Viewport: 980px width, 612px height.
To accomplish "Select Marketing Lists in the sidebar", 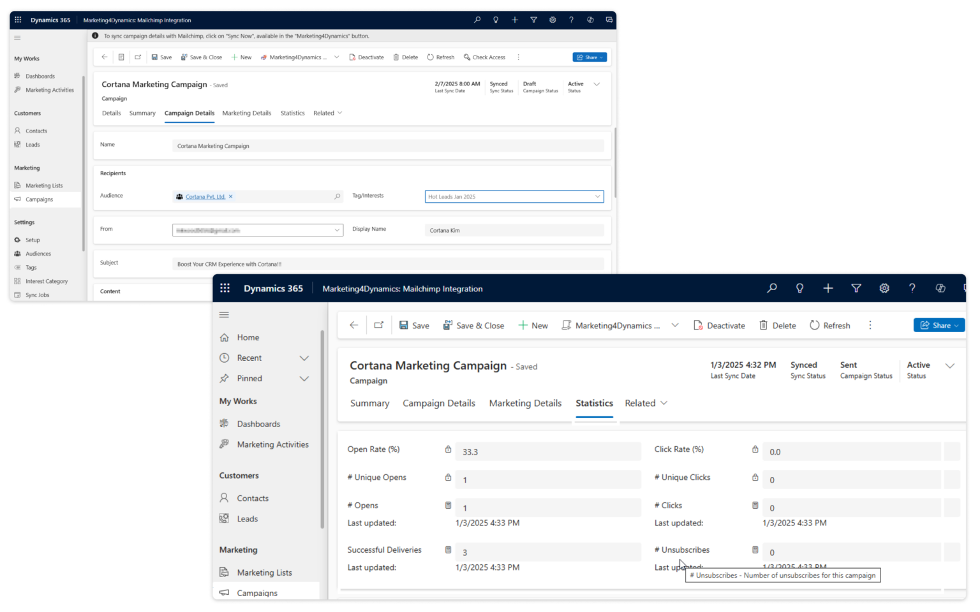I will click(264, 572).
